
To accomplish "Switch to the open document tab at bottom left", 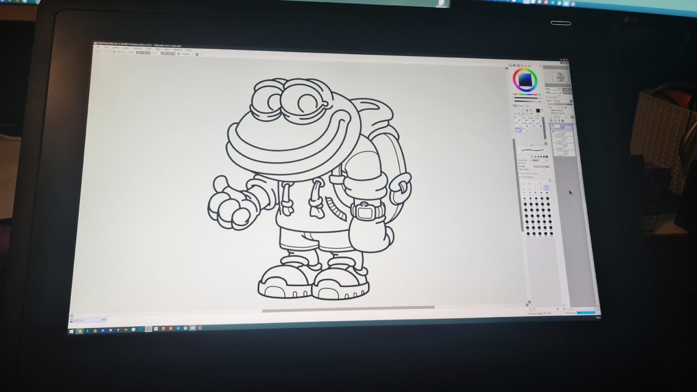I will click(x=89, y=320).
